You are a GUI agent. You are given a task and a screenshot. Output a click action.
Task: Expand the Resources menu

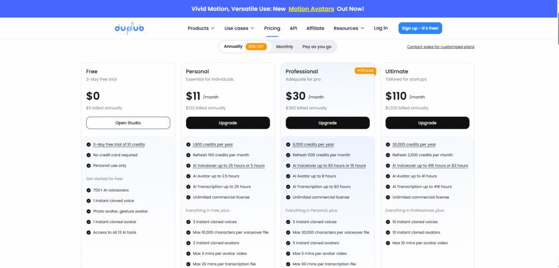coord(349,28)
